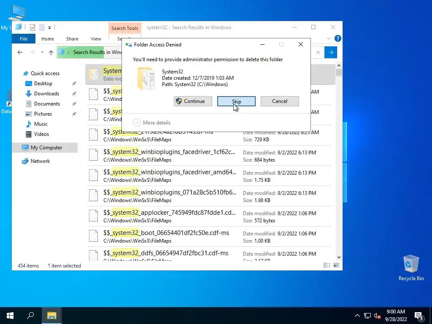Select the boot_06654401df2fc50e.cdf-ms file
Viewport: 432px width, 324px height.
(209, 237)
